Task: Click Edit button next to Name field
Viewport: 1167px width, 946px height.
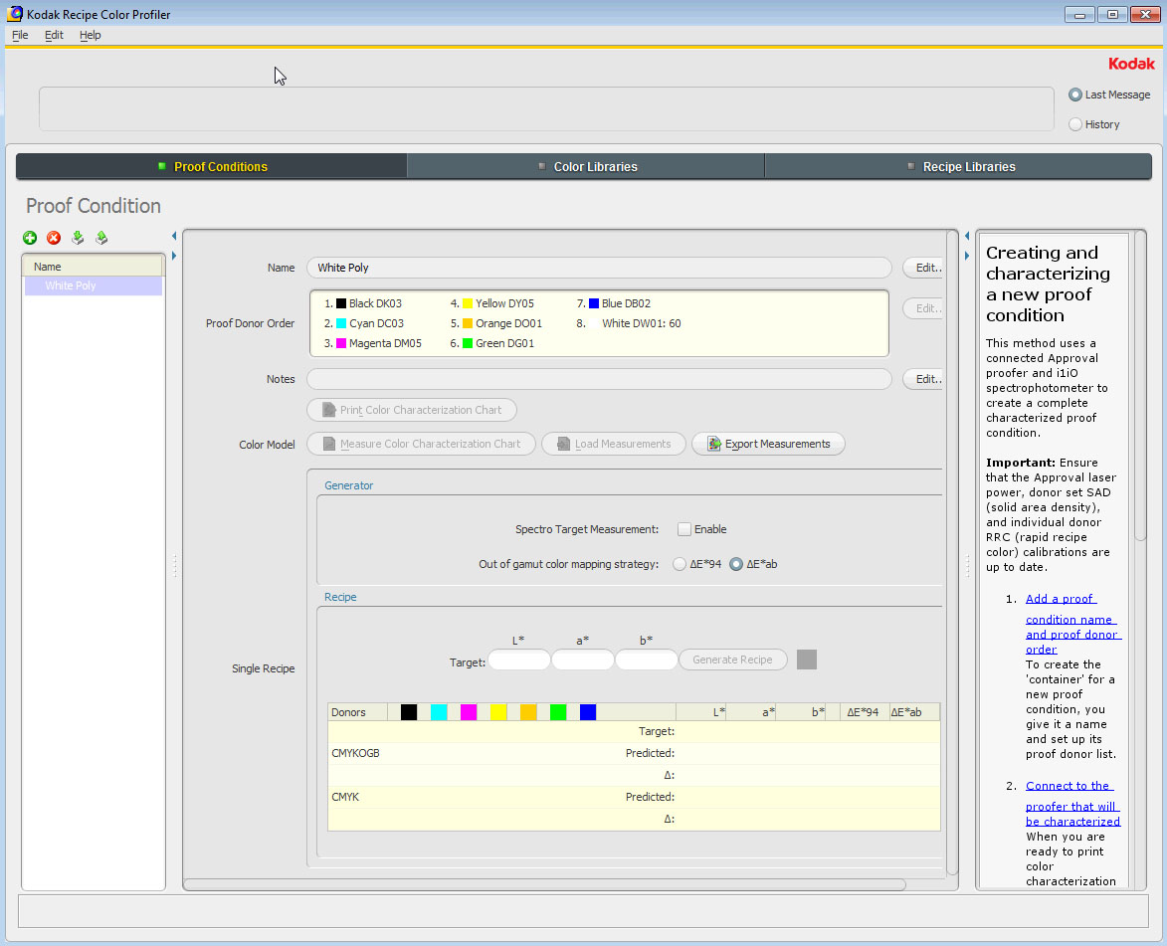Action: (x=923, y=268)
